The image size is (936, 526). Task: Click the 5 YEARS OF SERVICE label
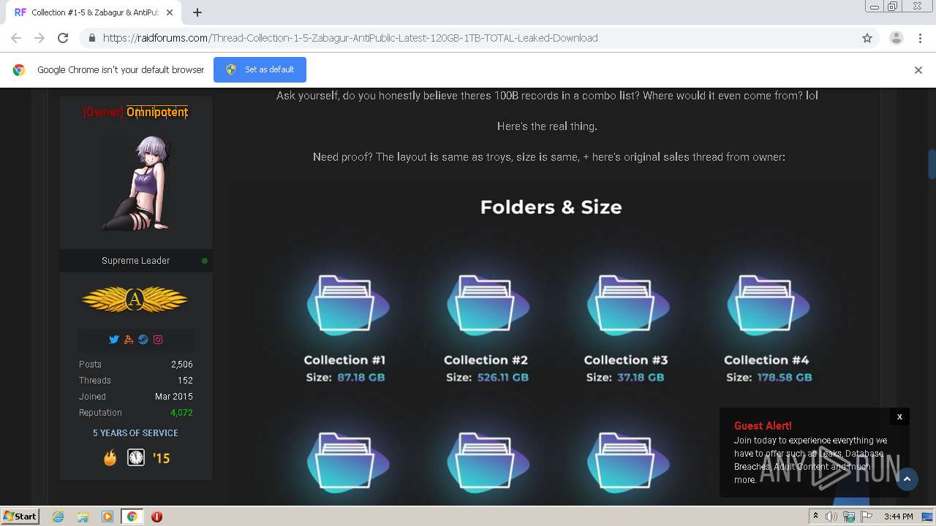135,433
